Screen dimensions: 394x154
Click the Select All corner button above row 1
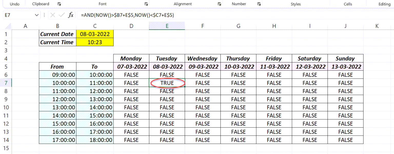(x=8, y=26)
